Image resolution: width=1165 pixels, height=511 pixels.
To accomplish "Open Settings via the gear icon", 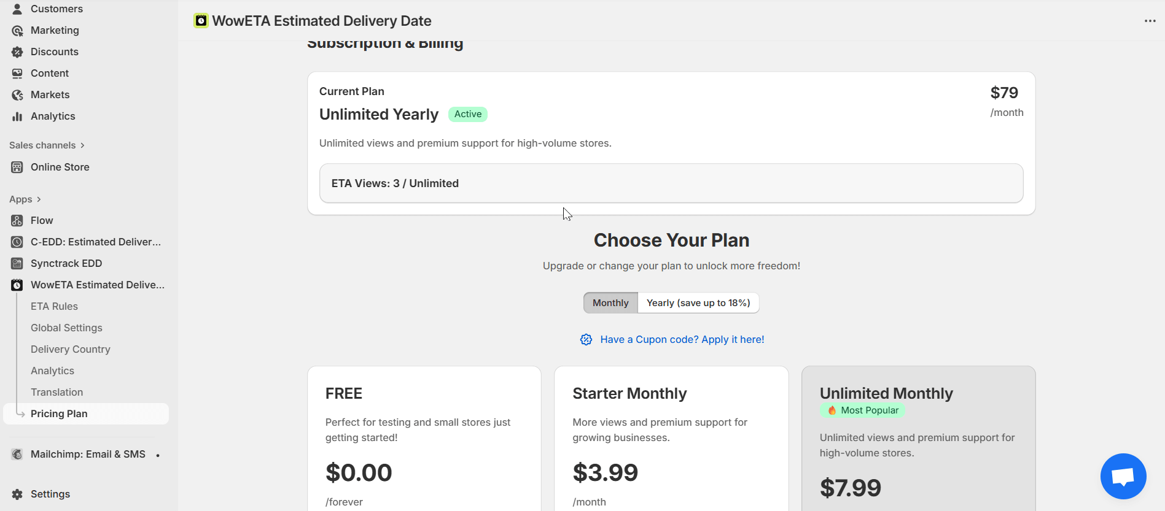I will point(17,494).
